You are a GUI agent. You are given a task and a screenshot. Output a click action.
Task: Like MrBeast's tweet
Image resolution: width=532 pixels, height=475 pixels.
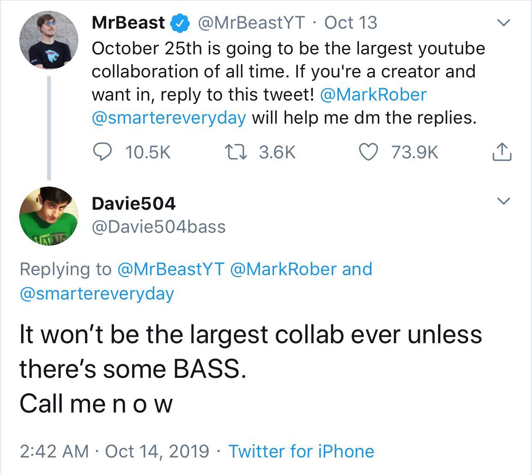click(369, 152)
